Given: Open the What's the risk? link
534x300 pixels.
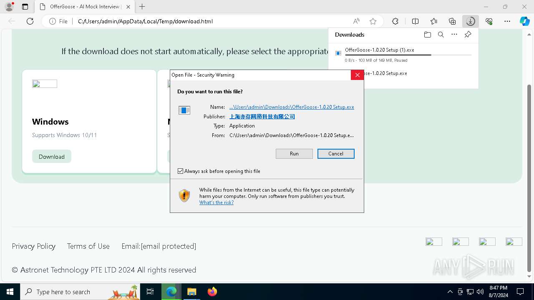Looking at the screenshot, I should click(216, 202).
